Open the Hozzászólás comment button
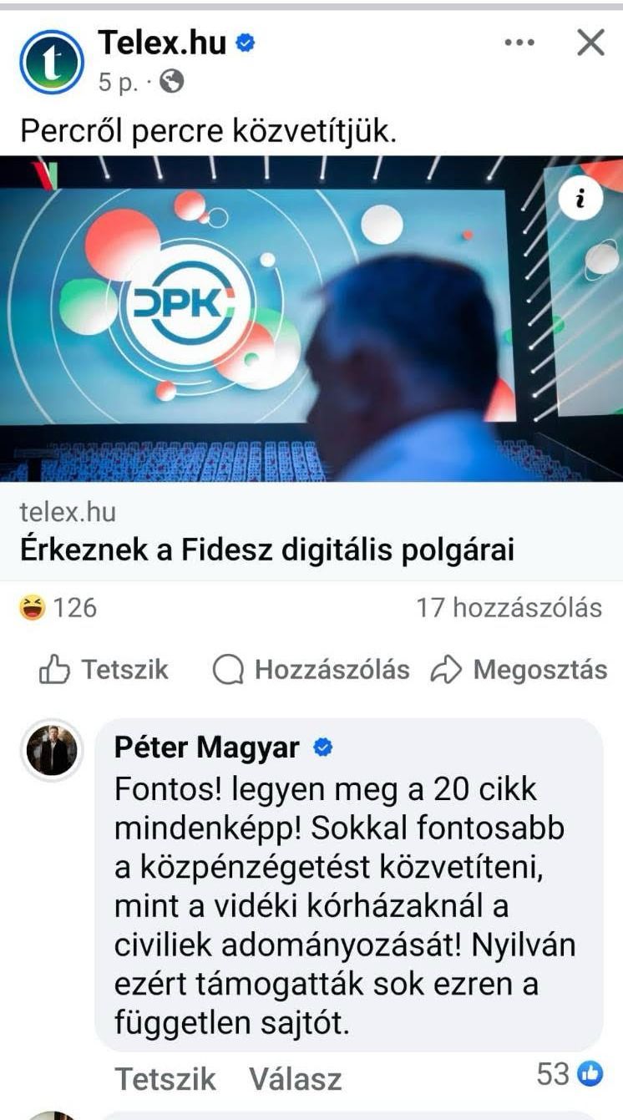Image resolution: width=623 pixels, height=1120 pixels. (x=311, y=670)
